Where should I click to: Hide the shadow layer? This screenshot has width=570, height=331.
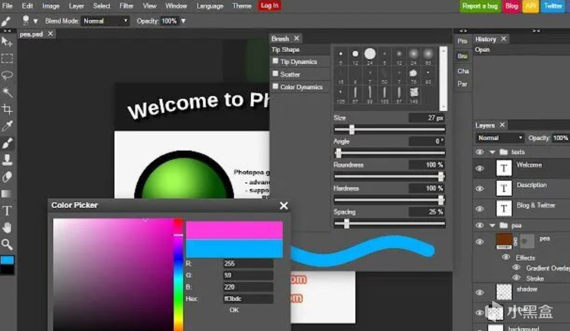click(x=480, y=292)
